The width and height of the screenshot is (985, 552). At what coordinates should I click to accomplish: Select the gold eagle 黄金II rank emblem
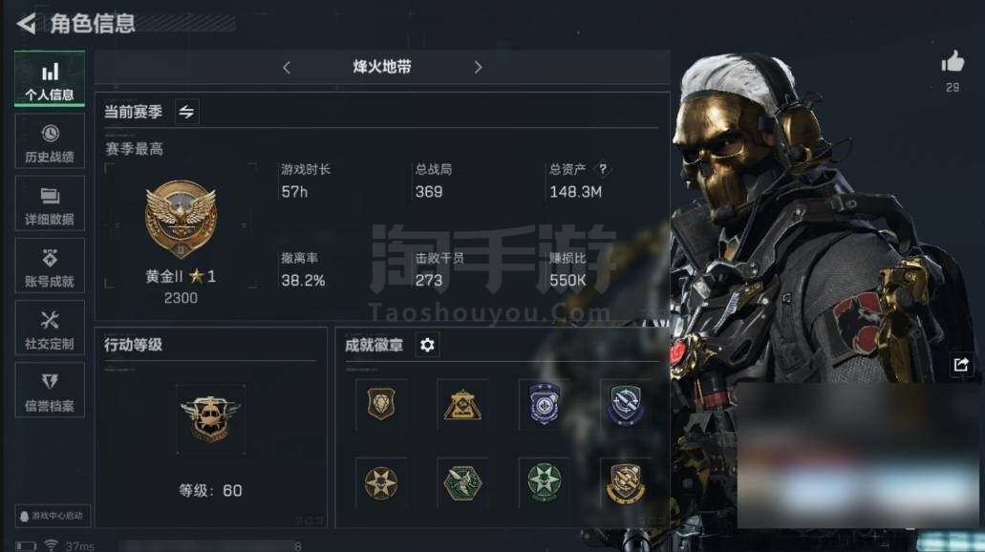[181, 219]
